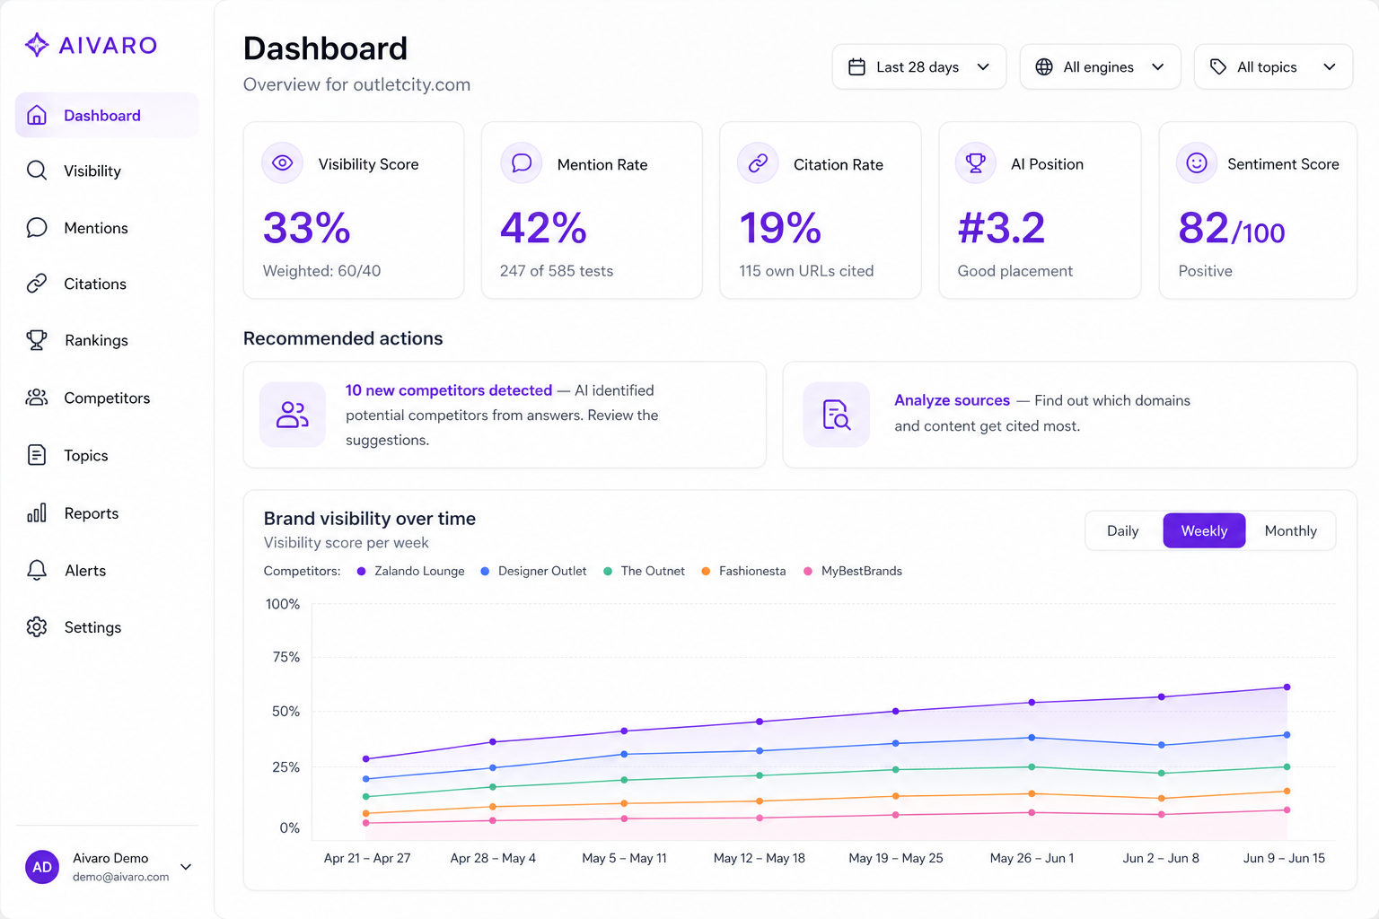Image resolution: width=1379 pixels, height=919 pixels.
Task: Open the Settings menu item
Action: 107,626
